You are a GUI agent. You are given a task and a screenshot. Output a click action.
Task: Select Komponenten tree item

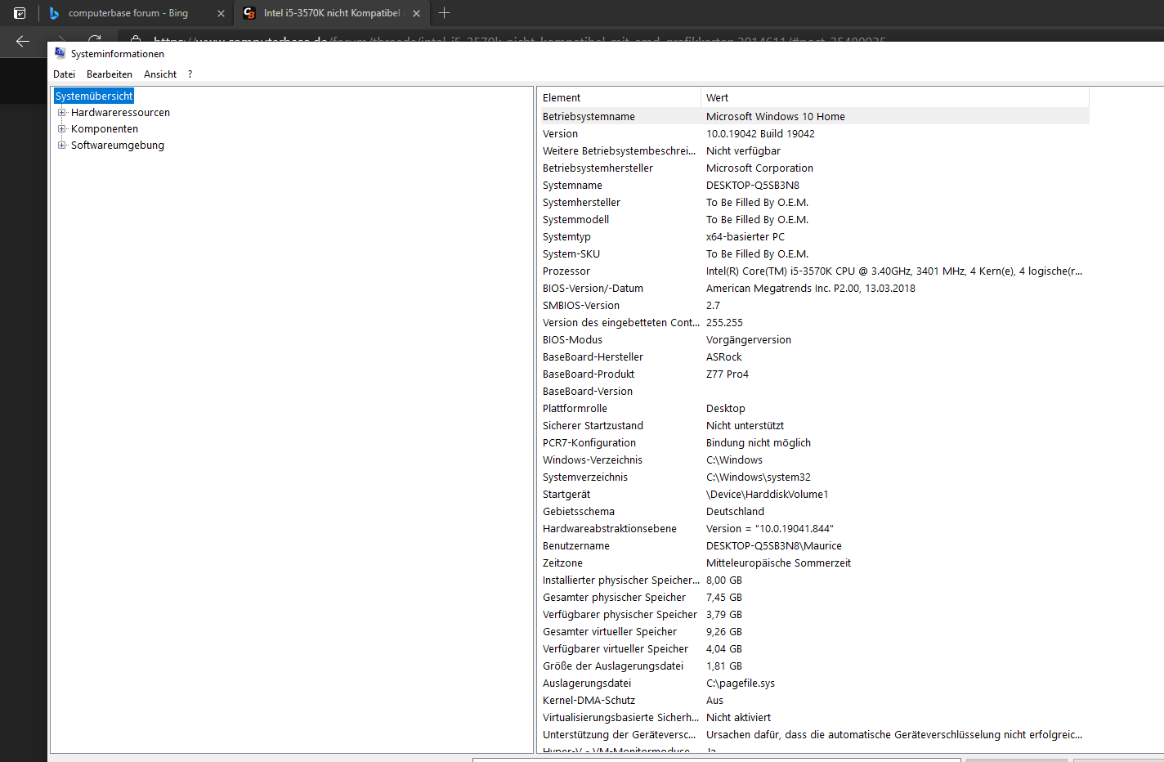click(x=105, y=129)
